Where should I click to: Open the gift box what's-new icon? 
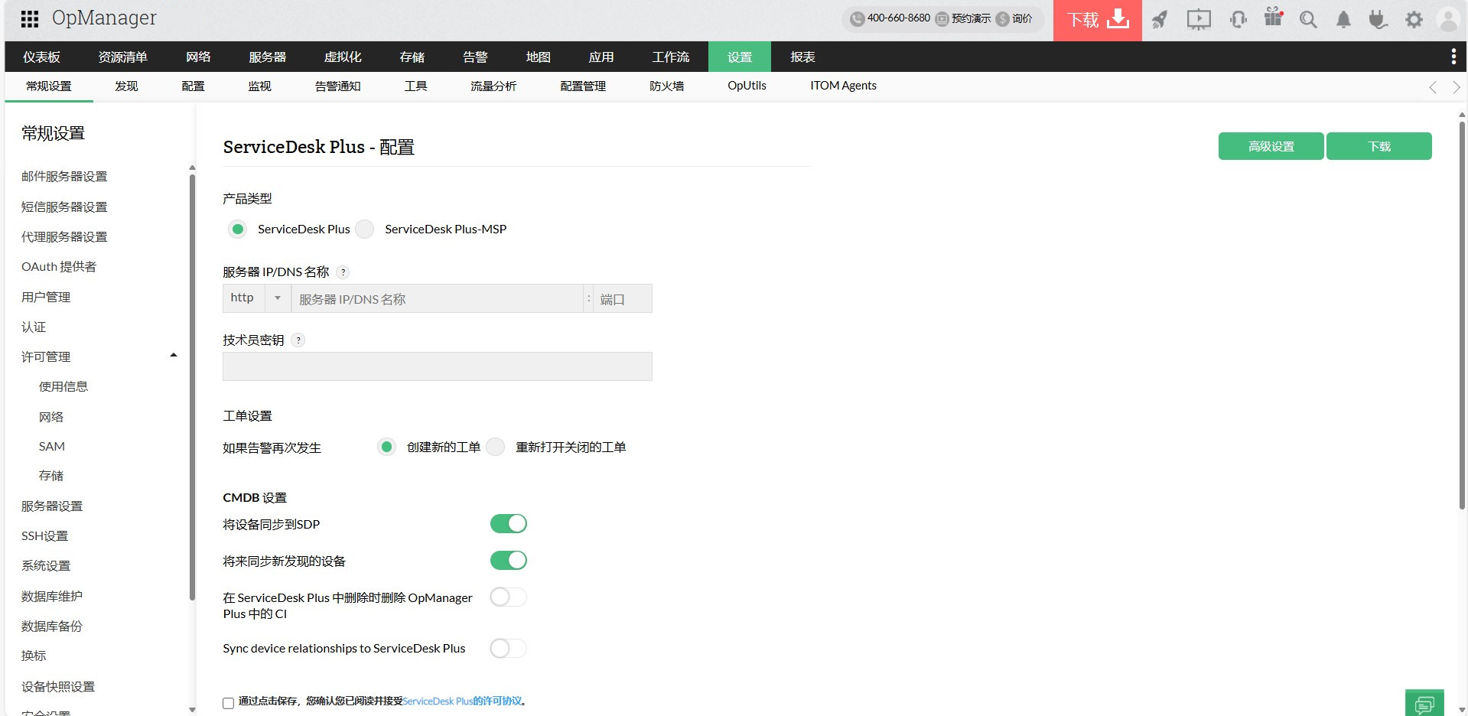pos(1274,18)
